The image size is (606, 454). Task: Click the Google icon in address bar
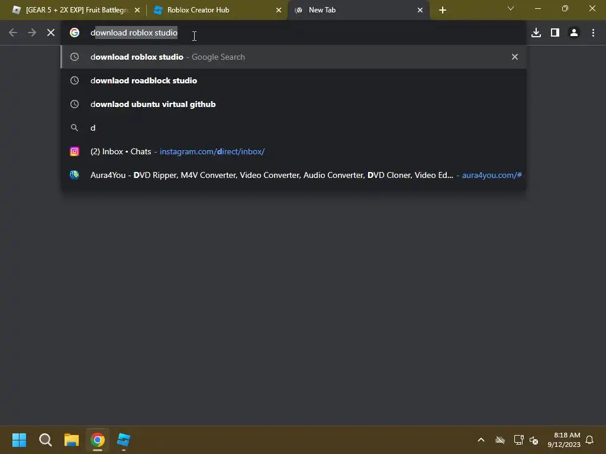(x=75, y=33)
